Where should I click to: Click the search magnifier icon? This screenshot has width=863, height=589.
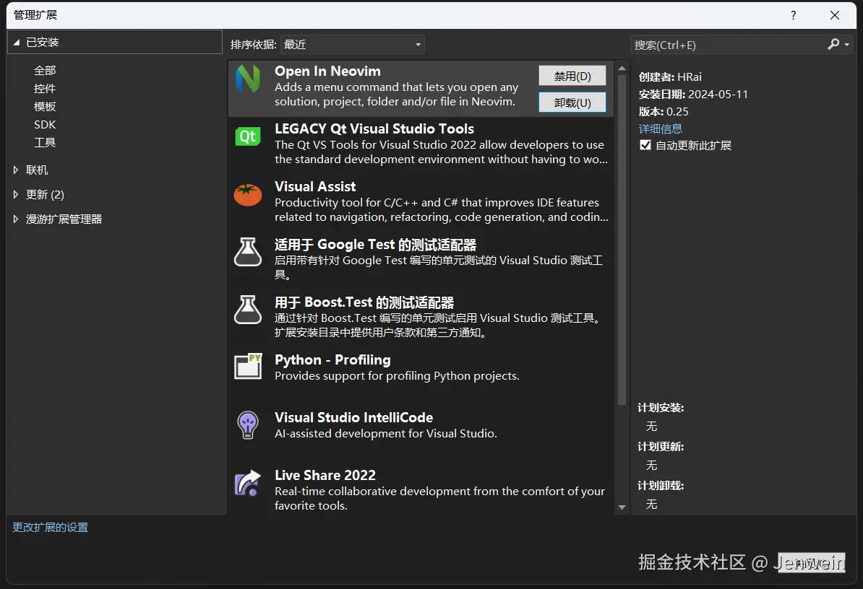(x=833, y=44)
